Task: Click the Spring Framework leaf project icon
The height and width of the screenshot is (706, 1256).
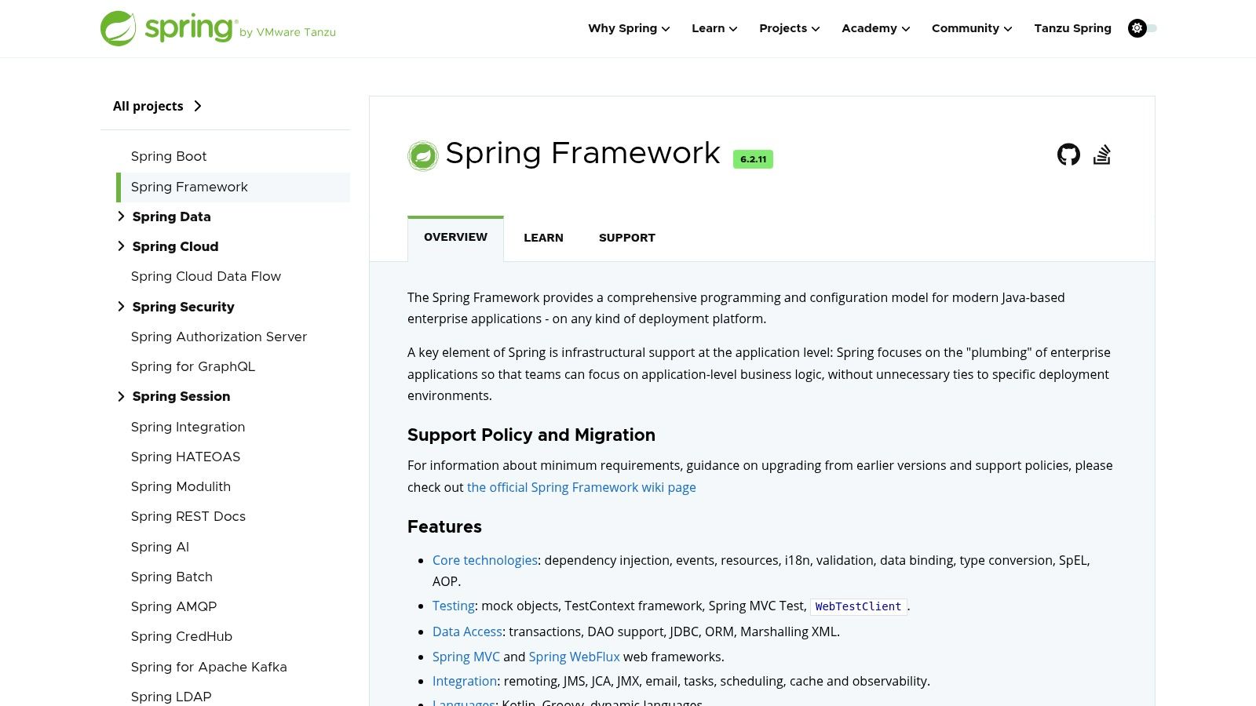Action: point(422,155)
